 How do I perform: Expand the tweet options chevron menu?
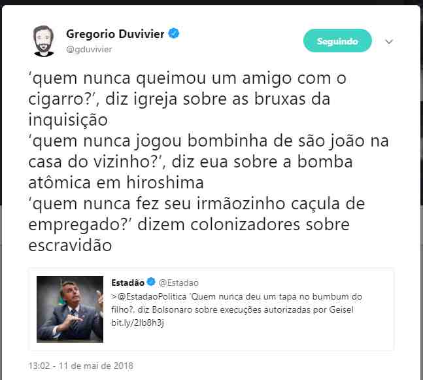tap(389, 42)
